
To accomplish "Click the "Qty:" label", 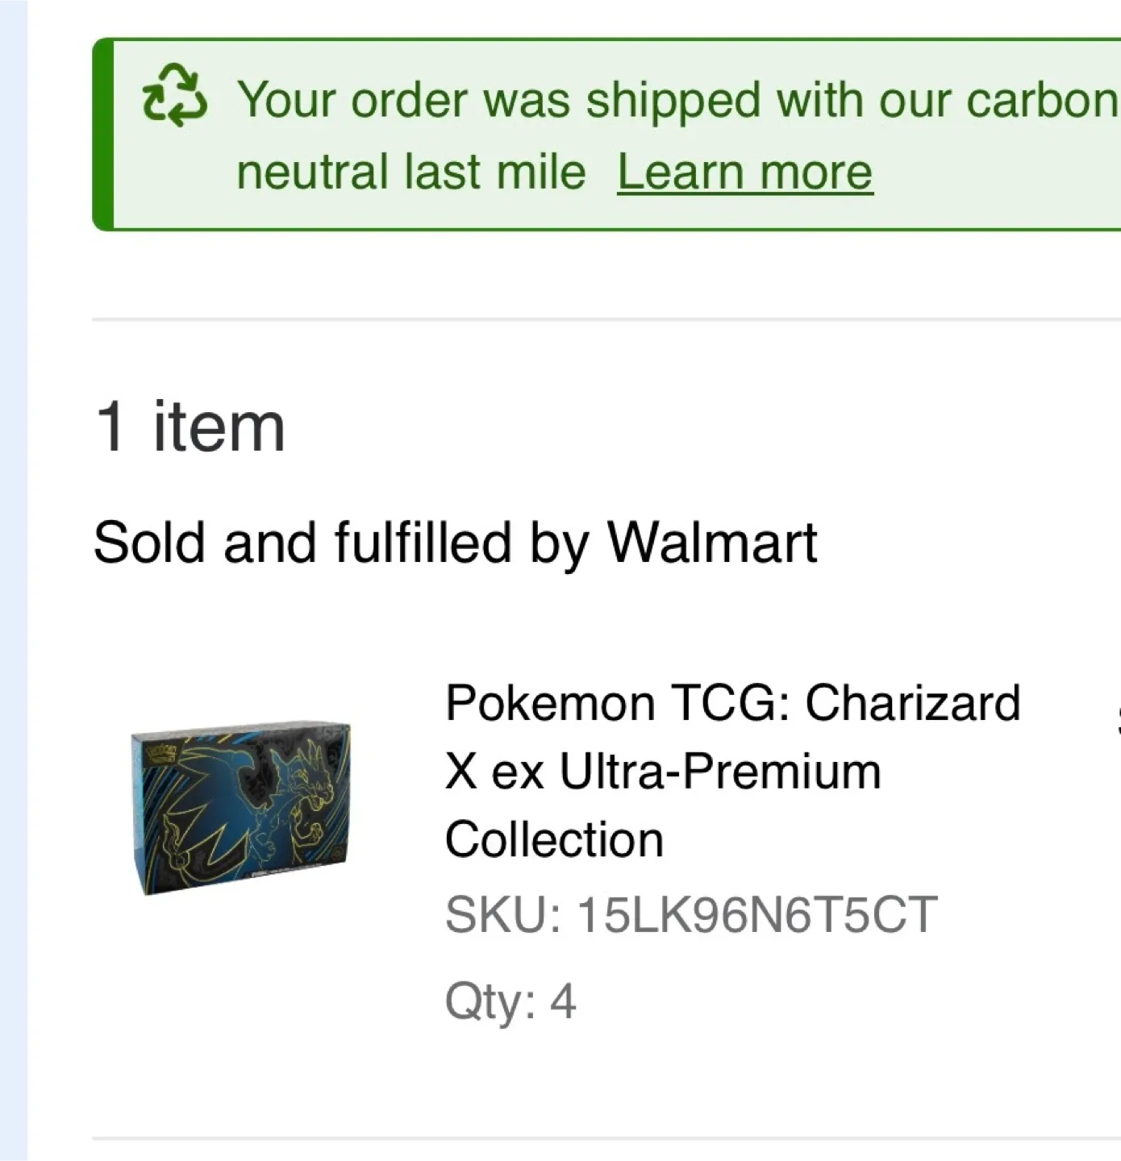I will 490,1002.
